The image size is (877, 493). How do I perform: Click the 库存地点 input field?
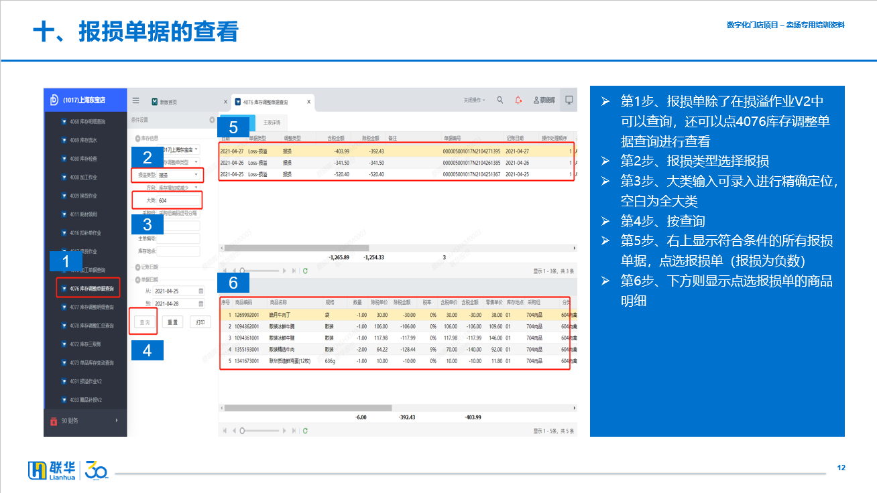click(178, 251)
